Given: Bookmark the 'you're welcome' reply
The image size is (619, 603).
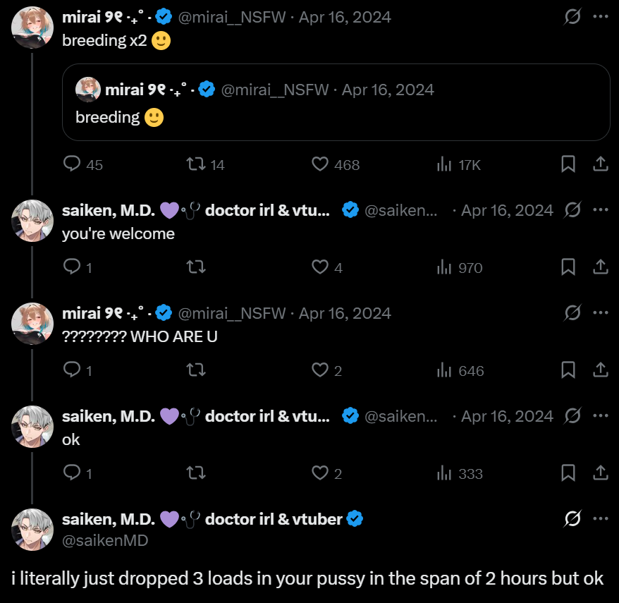Looking at the screenshot, I should (568, 267).
